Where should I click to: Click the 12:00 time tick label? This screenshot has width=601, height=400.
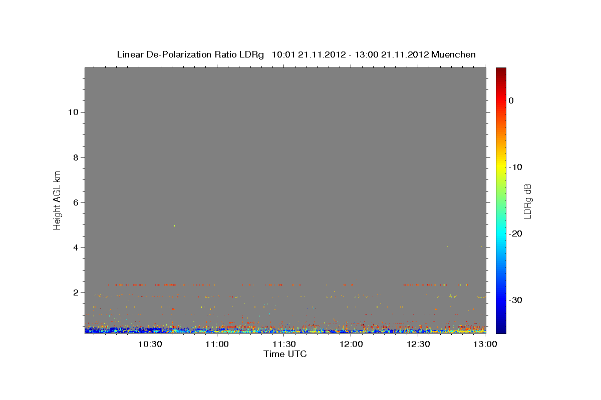pyautogui.click(x=352, y=344)
